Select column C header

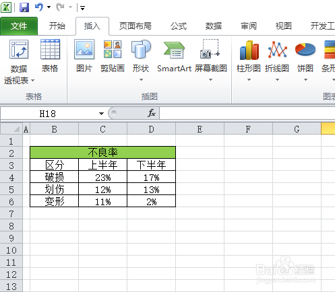pyautogui.click(x=102, y=129)
